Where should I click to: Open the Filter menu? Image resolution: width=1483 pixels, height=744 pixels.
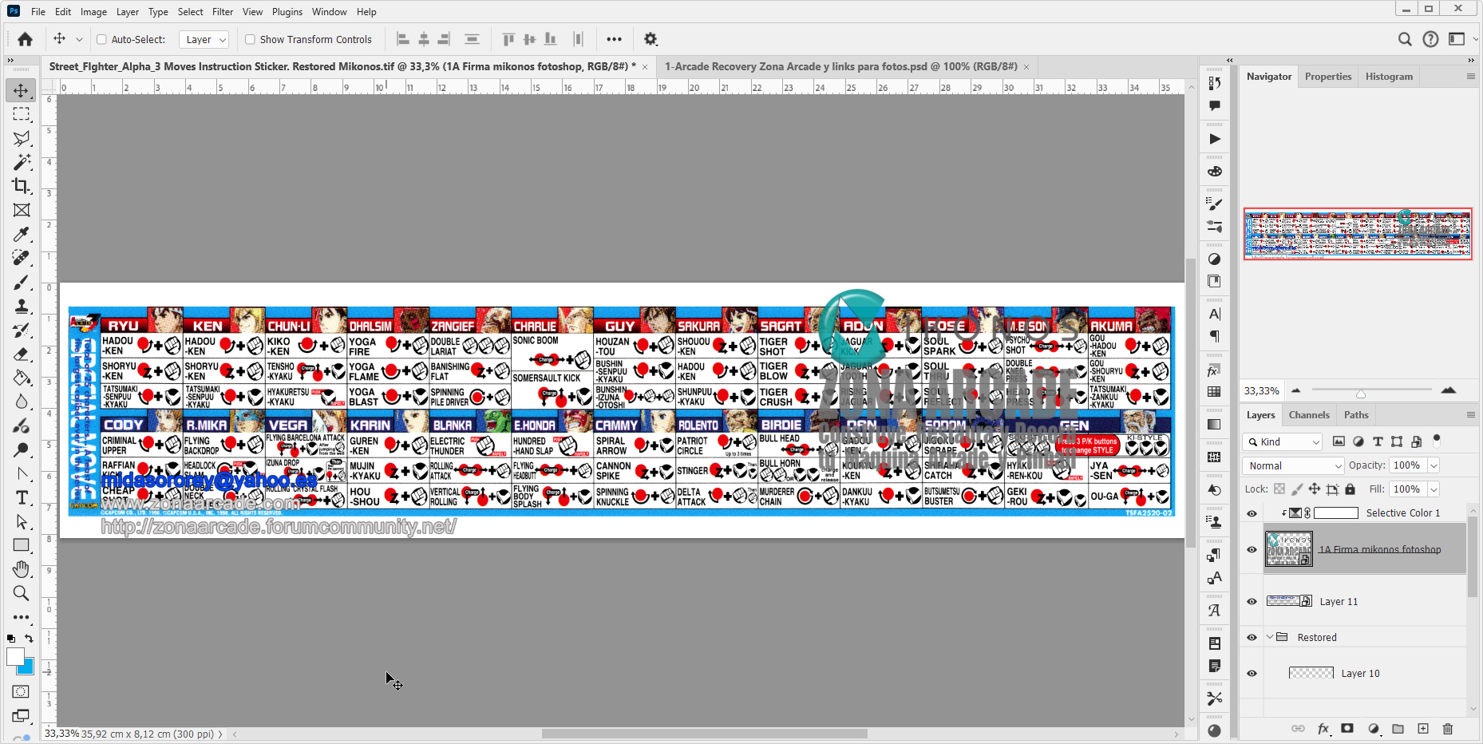(223, 12)
